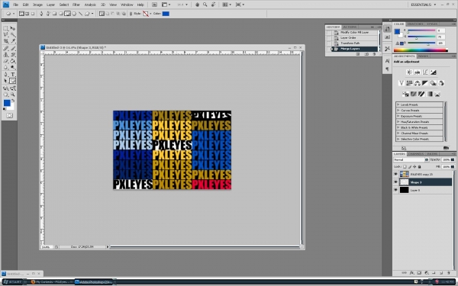Select the Move tool
Image resolution: width=458 pixels, height=286 pixels.
click(x=13, y=28)
